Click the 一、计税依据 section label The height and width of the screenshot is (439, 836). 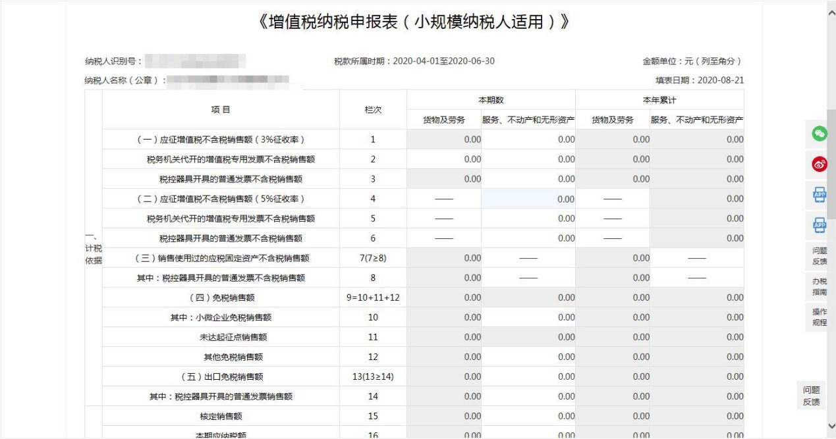click(94, 249)
